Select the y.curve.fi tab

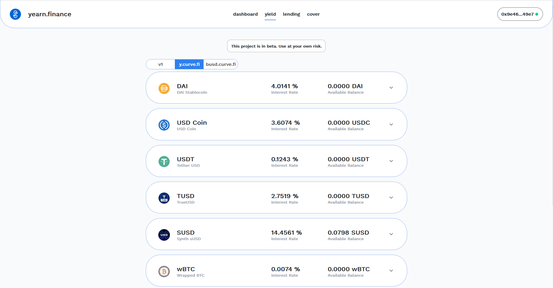[189, 64]
